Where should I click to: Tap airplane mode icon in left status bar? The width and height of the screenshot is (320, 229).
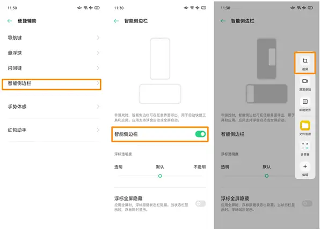tap(91, 8)
